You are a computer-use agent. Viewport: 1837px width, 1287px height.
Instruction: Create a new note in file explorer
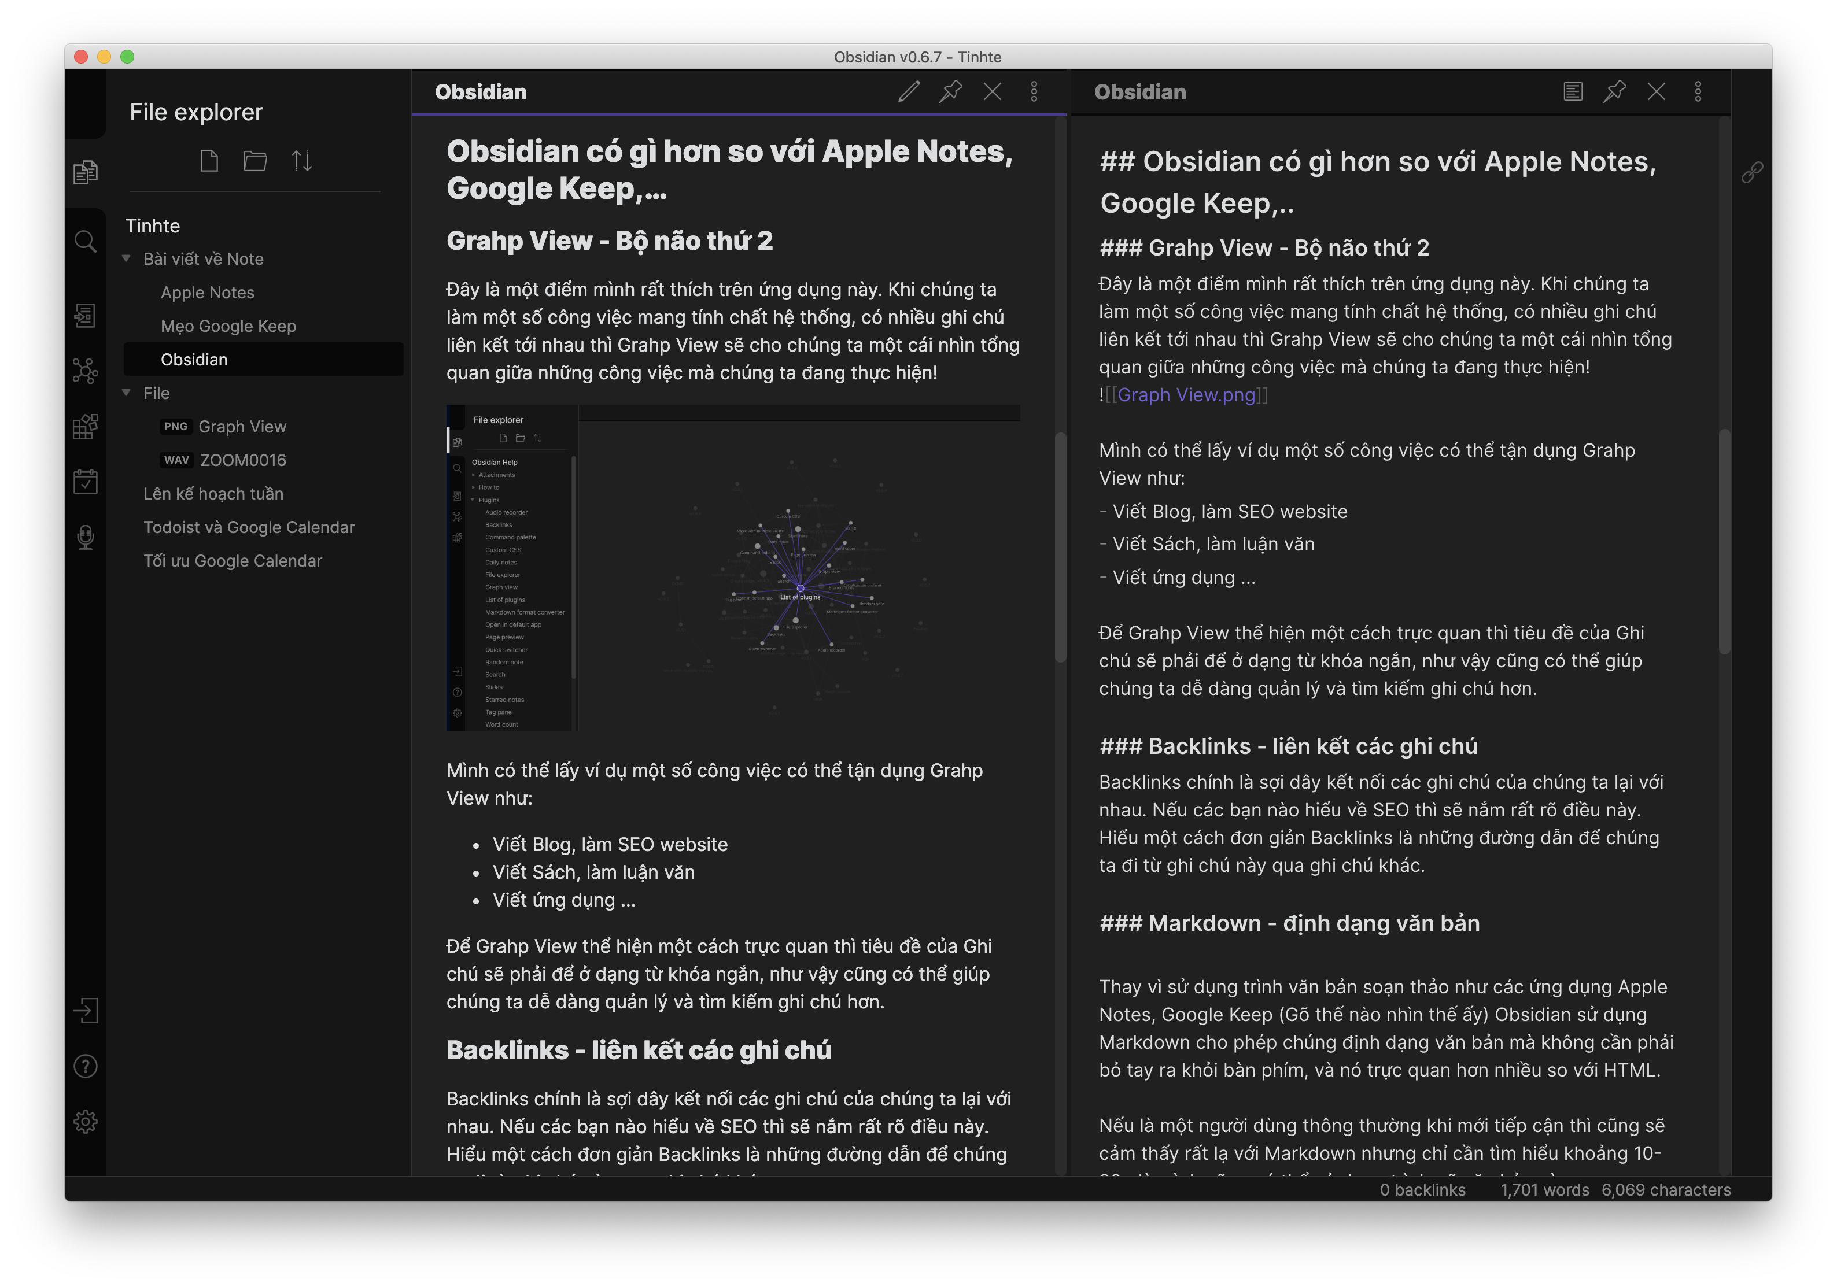(x=209, y=161)
